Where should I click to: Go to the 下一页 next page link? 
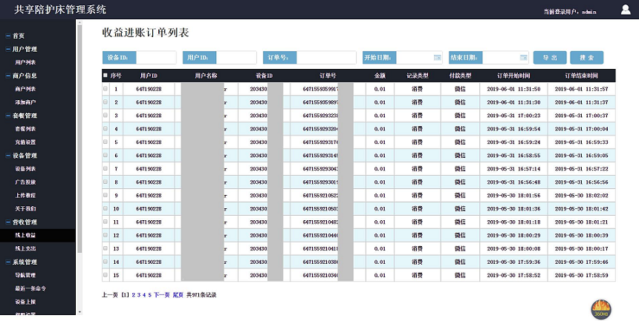[x=161, y=295]
